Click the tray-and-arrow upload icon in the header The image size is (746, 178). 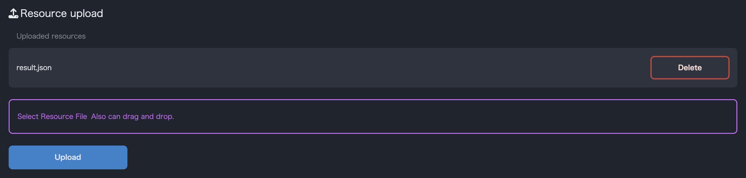pos(13,14)
